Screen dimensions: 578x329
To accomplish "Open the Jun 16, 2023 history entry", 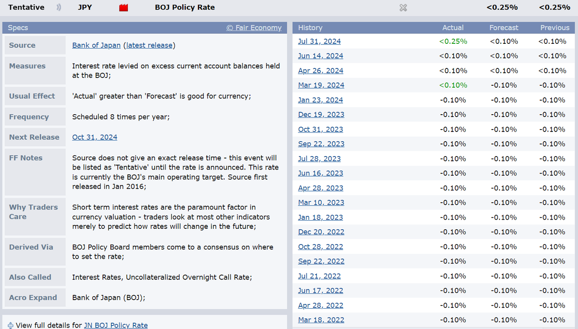I will pyautogui.click(x=321, y=173).
